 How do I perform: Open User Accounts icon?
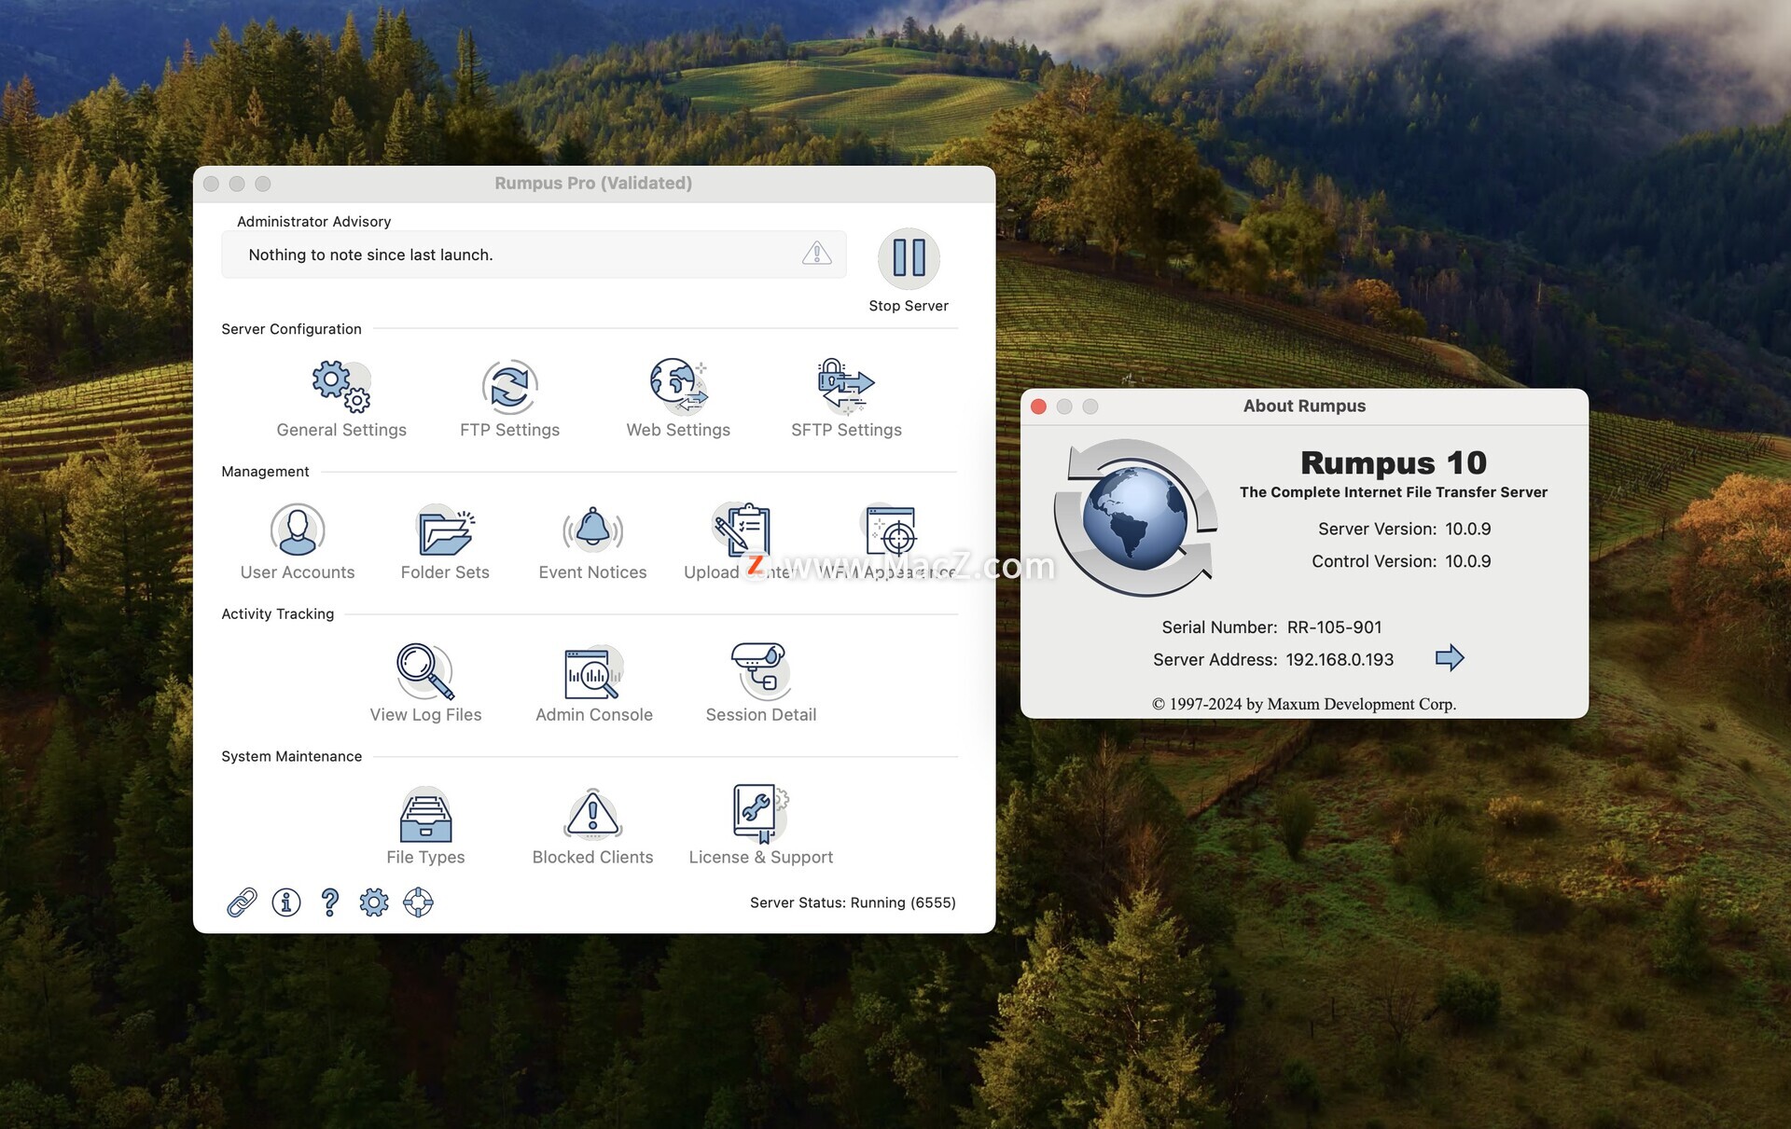(298, 530)
